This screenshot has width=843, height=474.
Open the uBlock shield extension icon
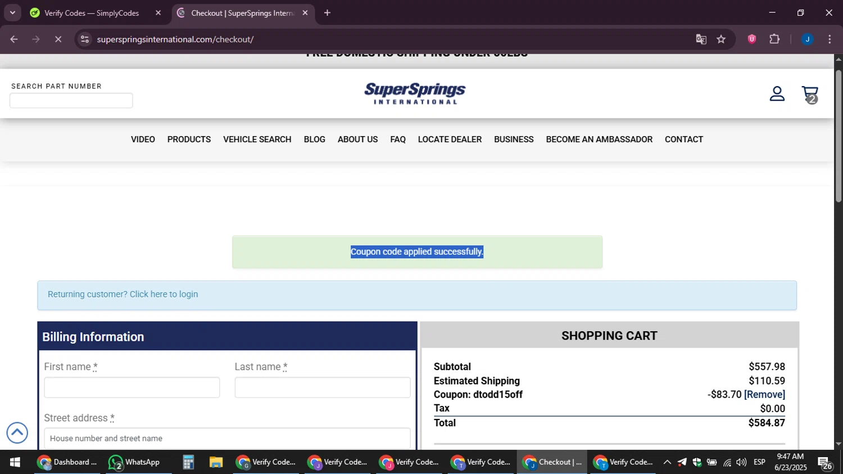pos(752,39)
